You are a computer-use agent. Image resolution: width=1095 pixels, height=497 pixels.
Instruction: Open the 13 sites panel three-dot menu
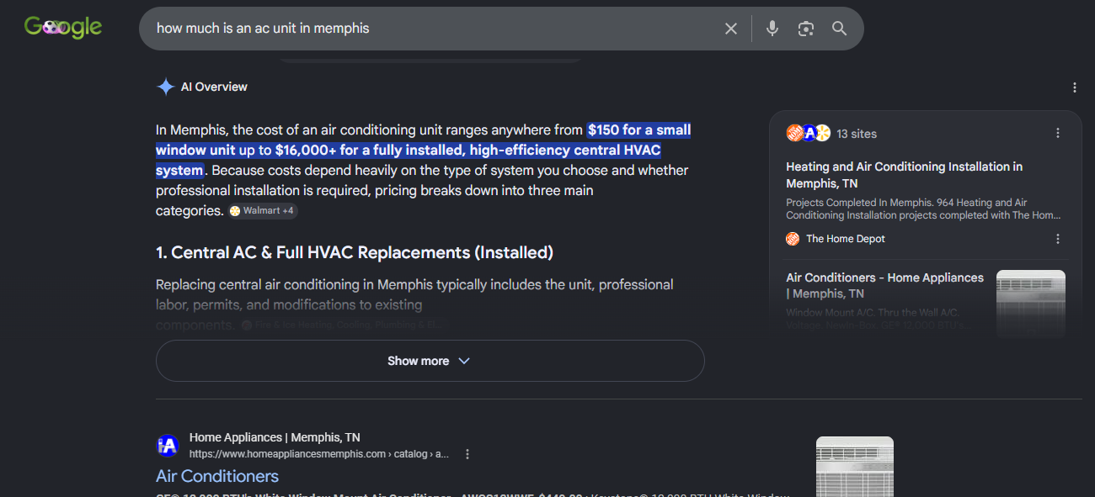click(1058, 133)
